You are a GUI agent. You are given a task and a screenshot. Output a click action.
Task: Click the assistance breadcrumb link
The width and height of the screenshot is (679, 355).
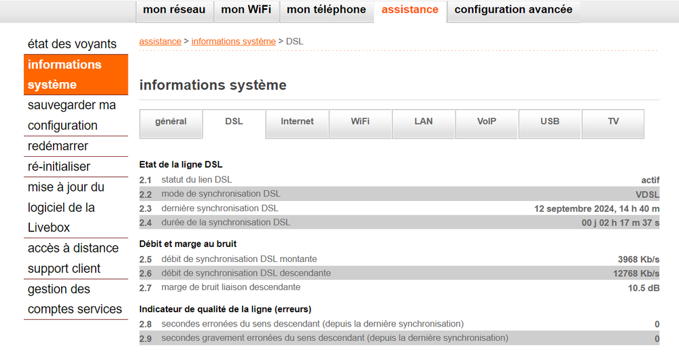[160, 42]
